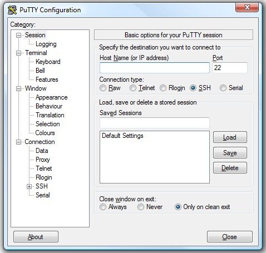Collapse the Window tree node
The height and width of the screenshot is (253, 266).
pyautogui.click(x=18, y=88)
